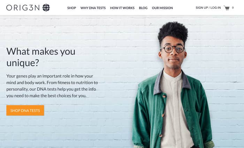The image size is (244, 148).
Task: Open the shopping cart icon
Action: click(227, 8)
